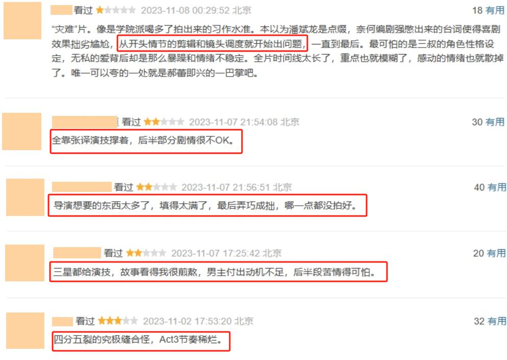This screenshot has height=360, width=507.
Task: Open the timestamp 2023-11-08 00:29:52
Action: click(185, 10)
